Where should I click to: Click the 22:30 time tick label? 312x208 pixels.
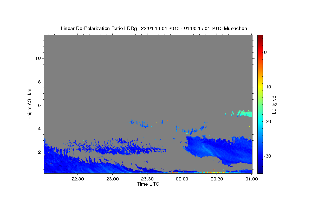[78, 179]
